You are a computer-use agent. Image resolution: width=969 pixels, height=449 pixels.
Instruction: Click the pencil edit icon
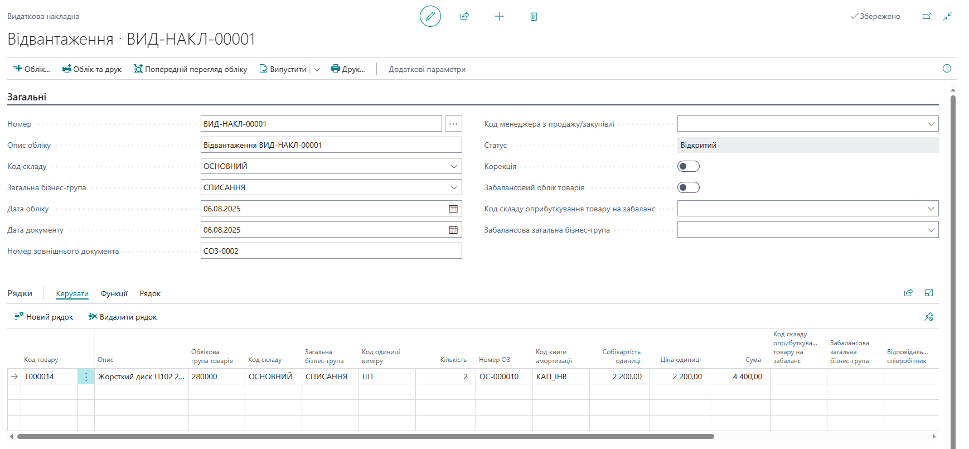(x=430, y=16)
